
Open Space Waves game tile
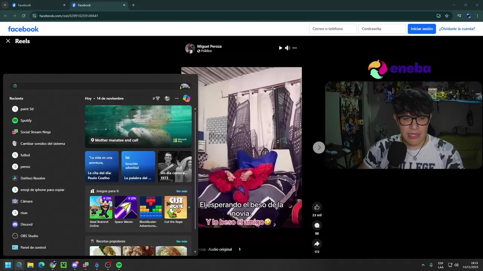click(126, 210)
